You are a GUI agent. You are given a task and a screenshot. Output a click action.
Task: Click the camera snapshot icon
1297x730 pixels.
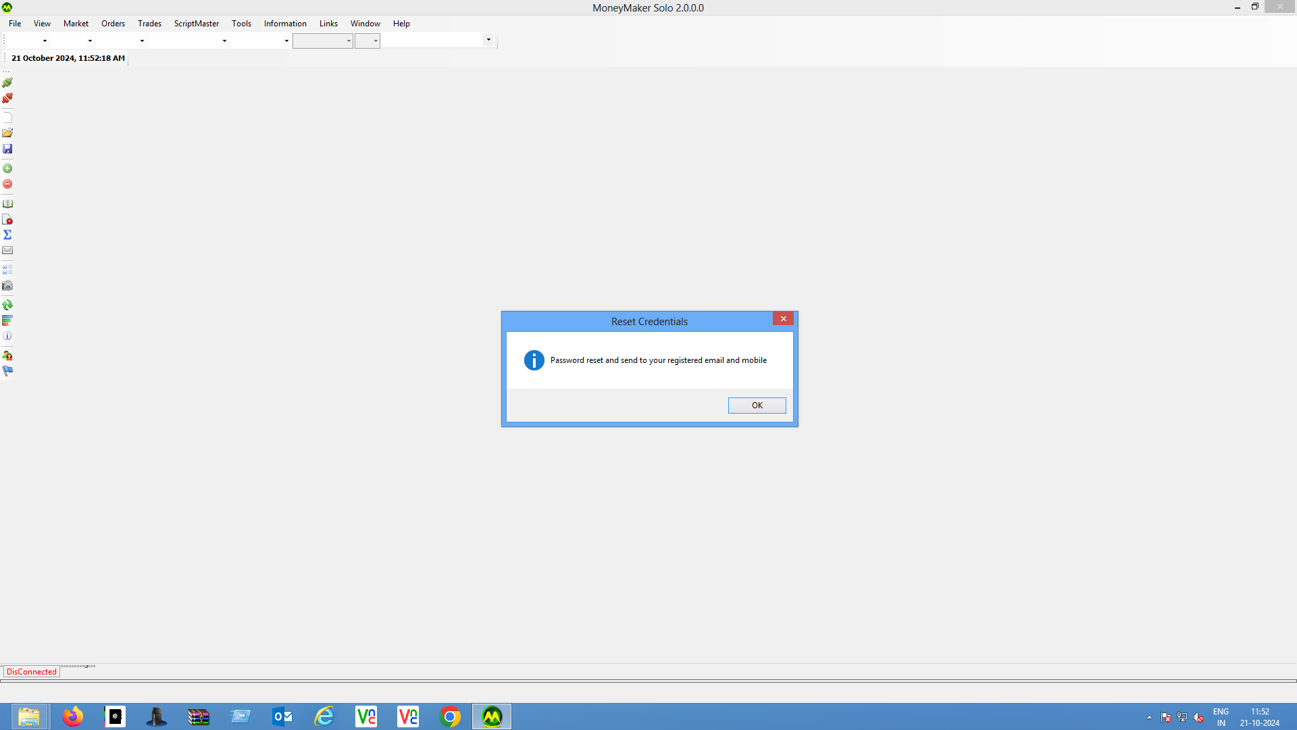(7, 286)
